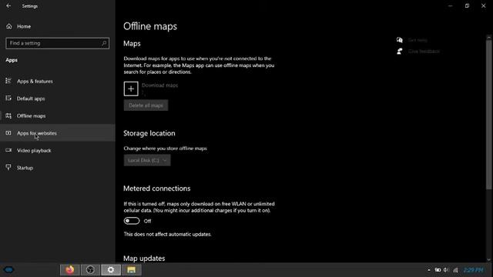Click the Give feedback person icon
Viewport: 493px width, 277px height.
coord(400,52)
